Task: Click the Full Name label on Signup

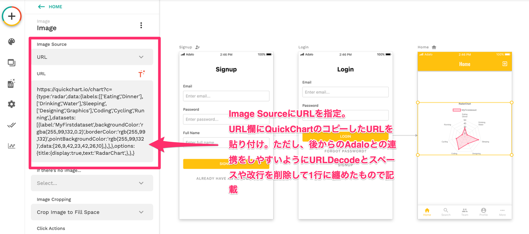Action: [191, 133]
